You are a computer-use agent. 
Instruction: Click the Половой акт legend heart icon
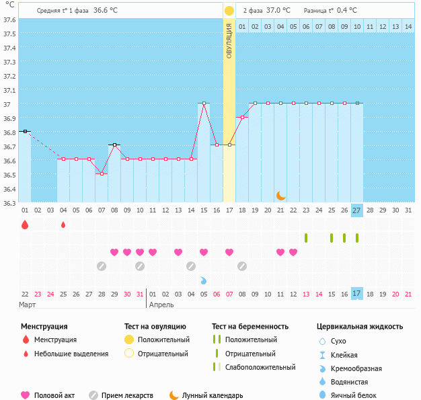[x=26, y=395]
